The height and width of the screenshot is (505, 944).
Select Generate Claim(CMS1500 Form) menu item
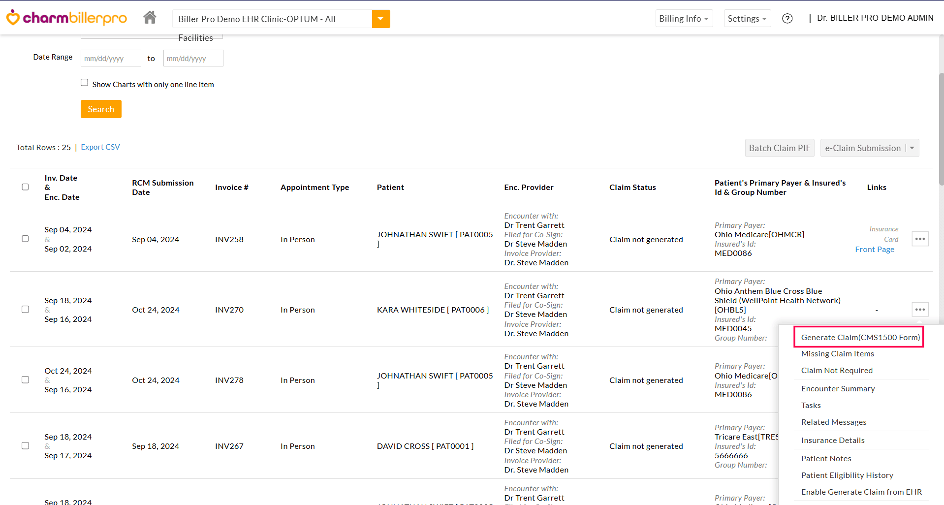(x=860, y=337)
